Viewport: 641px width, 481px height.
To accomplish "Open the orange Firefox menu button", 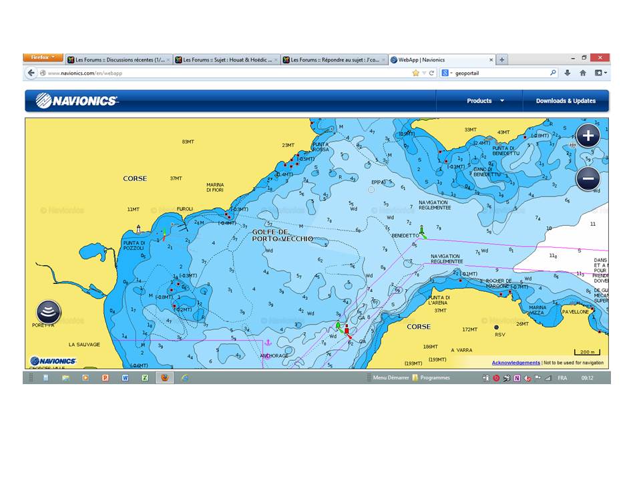I will [43, 57].
